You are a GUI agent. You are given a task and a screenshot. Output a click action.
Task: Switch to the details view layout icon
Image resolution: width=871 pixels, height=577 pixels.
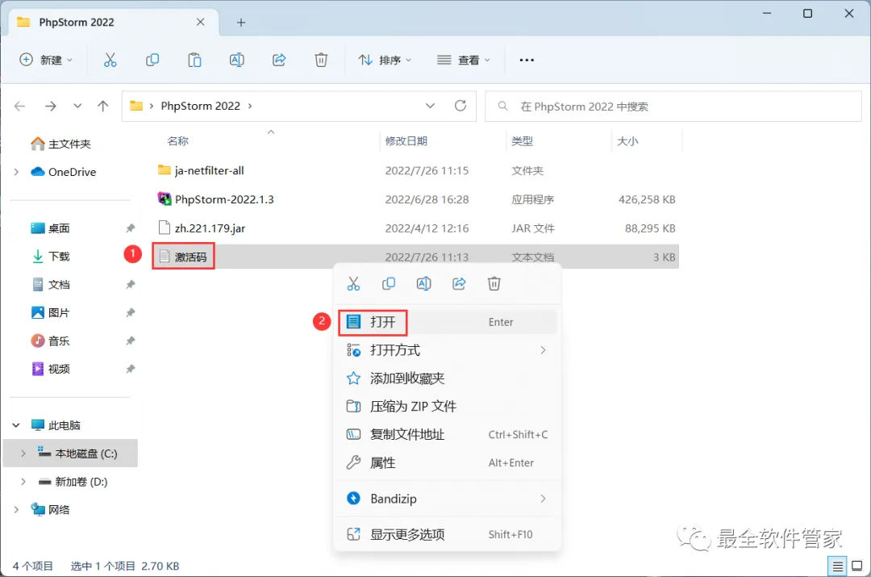click(x=837, y=567)
